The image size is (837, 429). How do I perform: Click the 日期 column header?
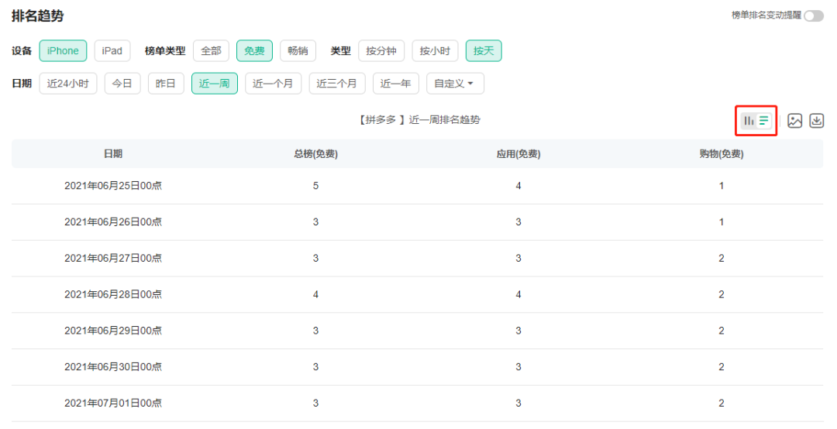[x=113, y=153]
